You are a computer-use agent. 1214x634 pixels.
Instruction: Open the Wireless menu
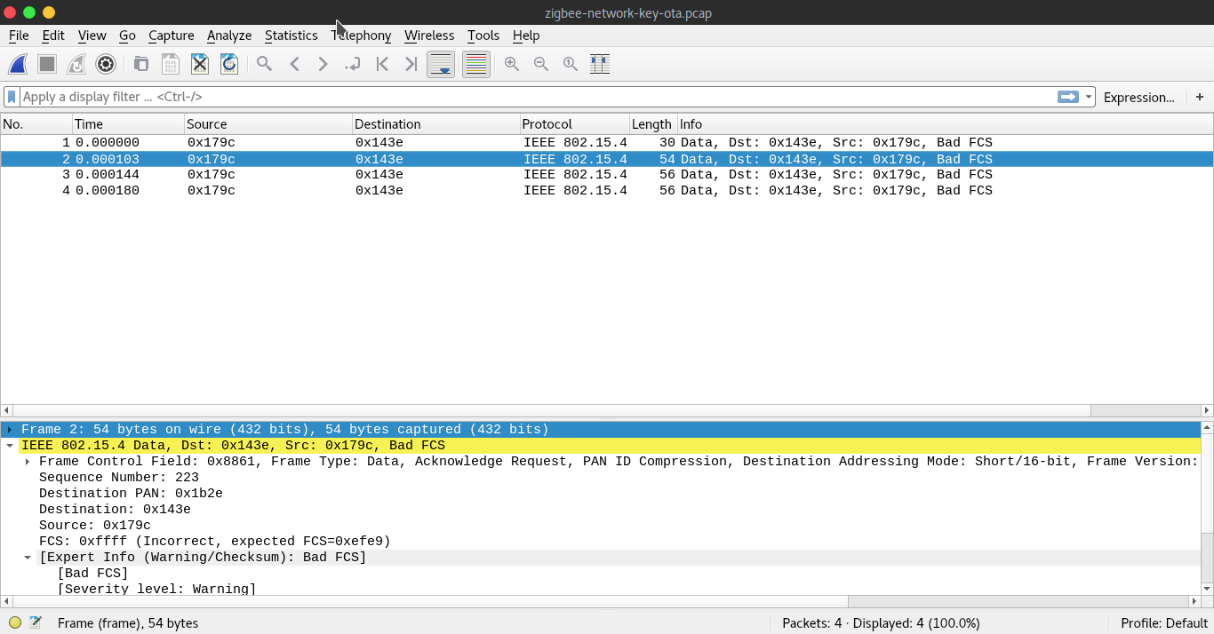pyautogui.click(x=429, y=36)
